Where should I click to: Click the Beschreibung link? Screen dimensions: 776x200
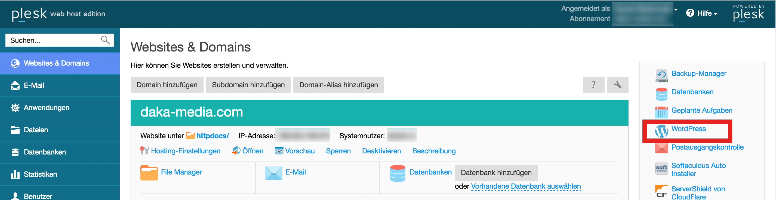(x=434, y=151)
